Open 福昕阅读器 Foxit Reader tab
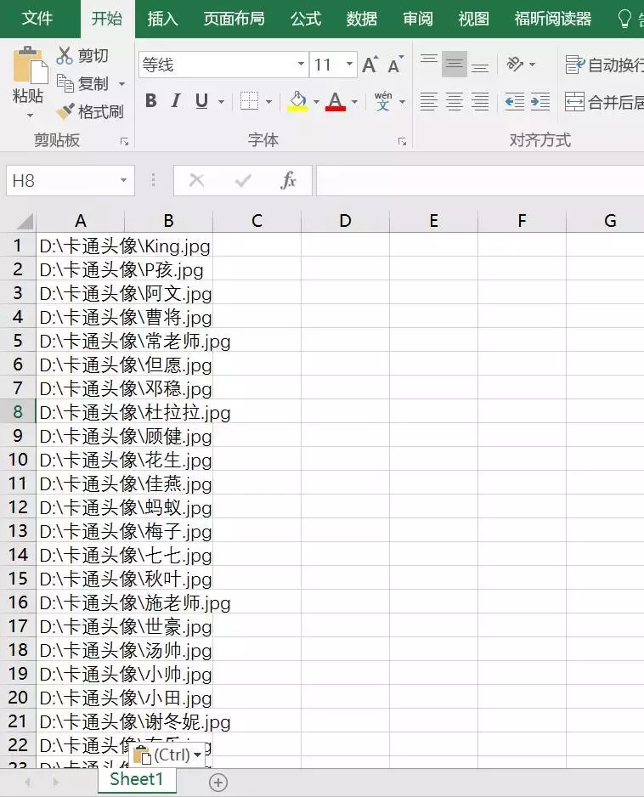This screenshot has width=644, height=797. (x=553, y=19)
